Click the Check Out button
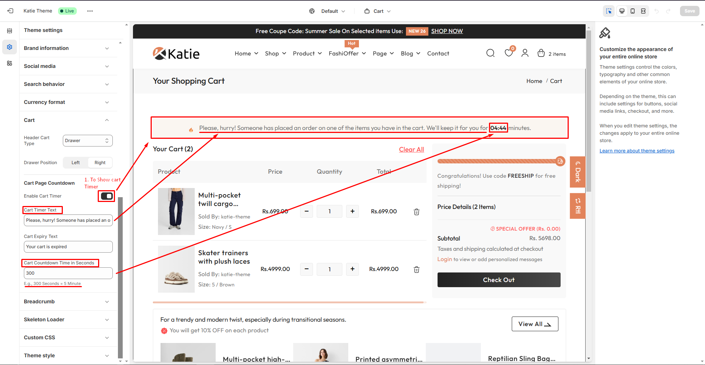Image resolution: width=705 pixels, height=365 pixels. tap(499, 280)
